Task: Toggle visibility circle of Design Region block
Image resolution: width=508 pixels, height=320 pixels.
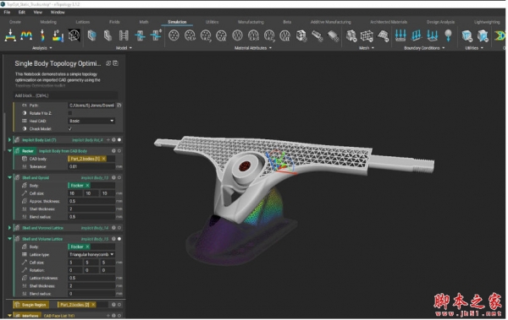Action: (x=119, y=305)
